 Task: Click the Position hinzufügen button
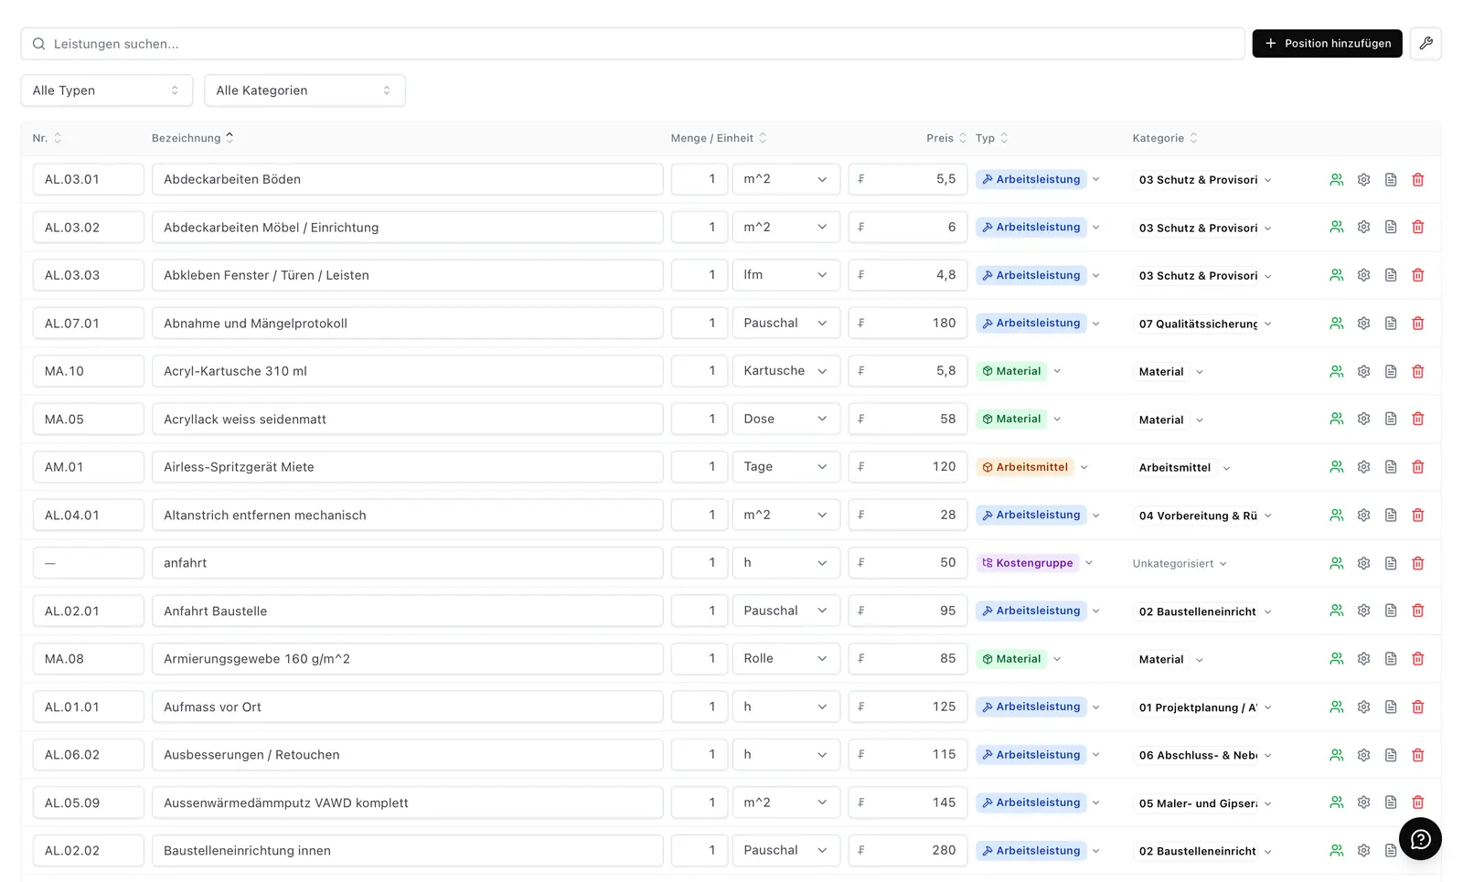click(x=1327, y=43)
